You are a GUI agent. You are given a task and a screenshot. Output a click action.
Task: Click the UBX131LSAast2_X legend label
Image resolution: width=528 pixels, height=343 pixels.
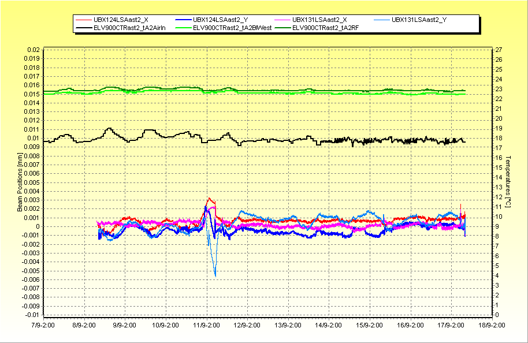pos(319,20)
